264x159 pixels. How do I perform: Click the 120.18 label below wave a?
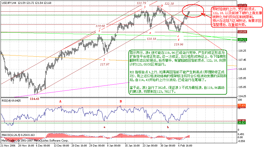pos(151,39)
